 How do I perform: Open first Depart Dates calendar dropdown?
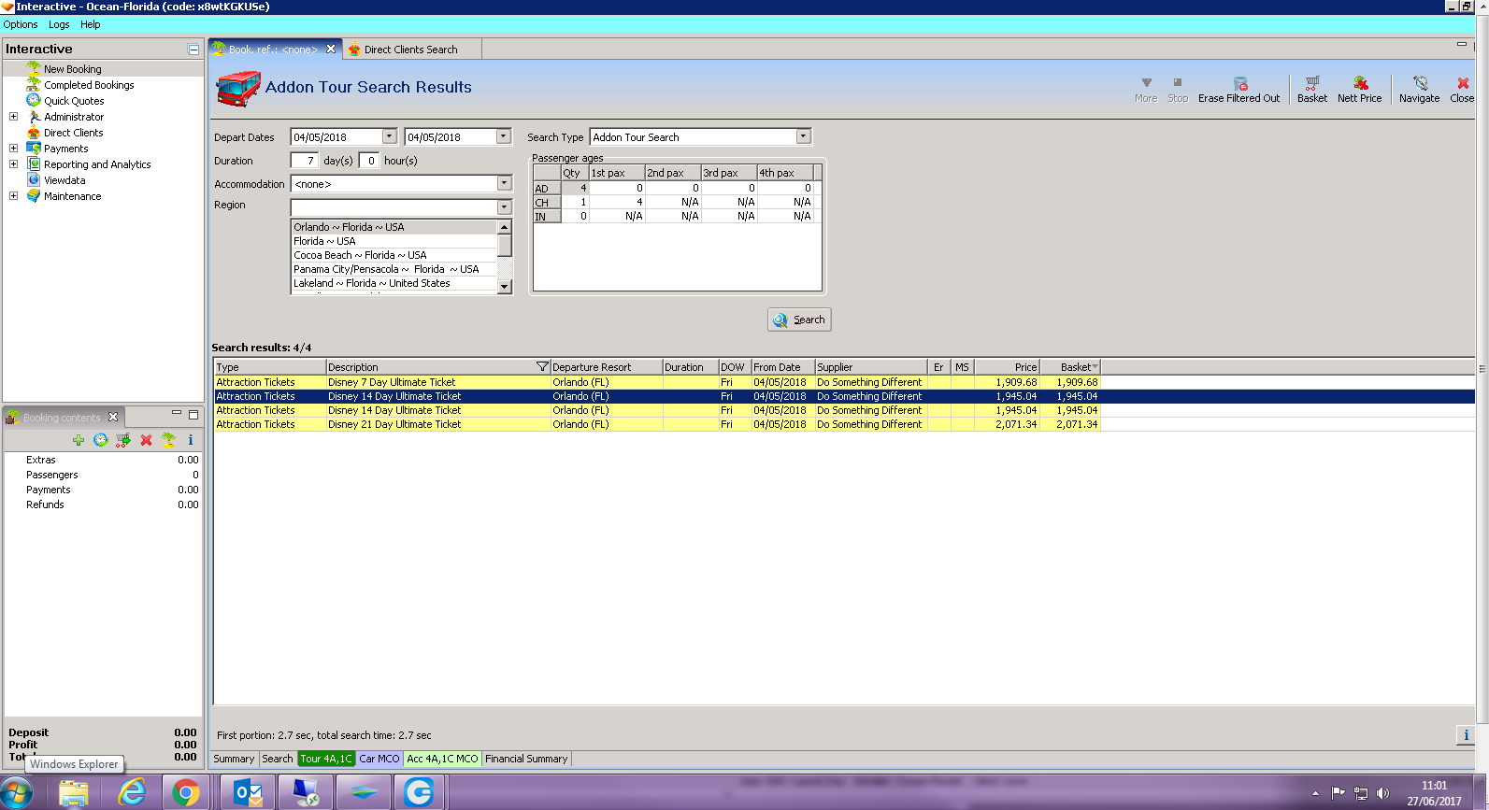pos(390,136)
